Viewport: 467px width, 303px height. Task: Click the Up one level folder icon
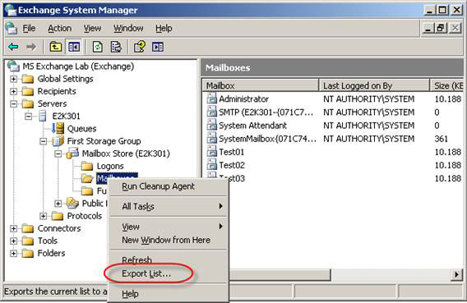tap(55, 47)
